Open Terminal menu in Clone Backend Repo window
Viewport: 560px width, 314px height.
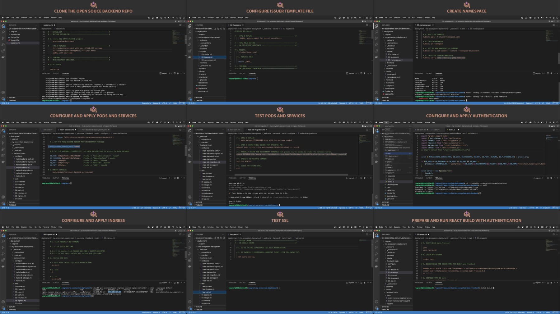tap(46, 18)
